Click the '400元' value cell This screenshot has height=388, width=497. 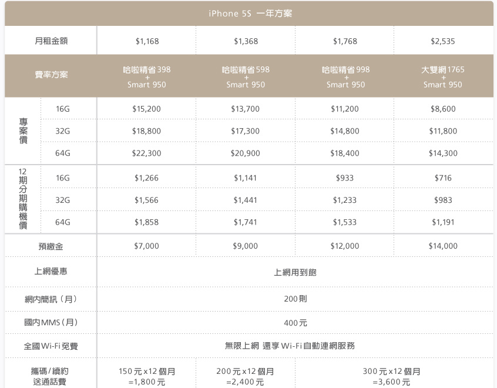(295, 323)
